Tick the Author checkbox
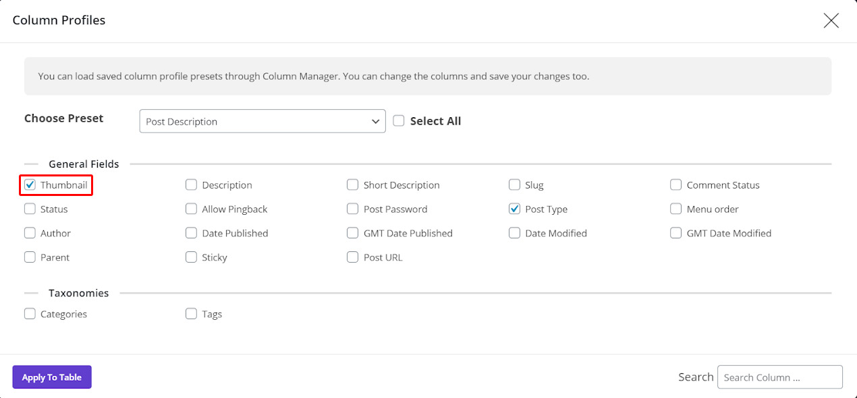The height and width of the screenshot is (398, 857). point(30,233)
